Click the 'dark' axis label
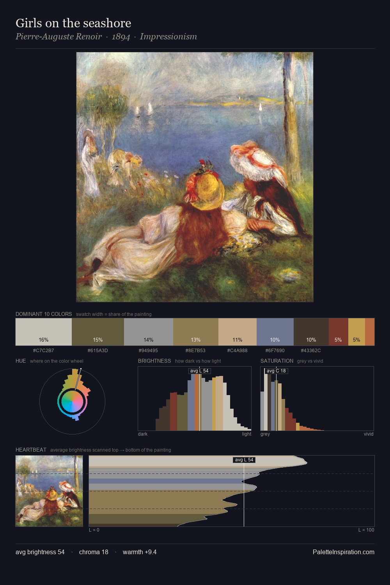The image size is (390, 585). pos(143,434)
